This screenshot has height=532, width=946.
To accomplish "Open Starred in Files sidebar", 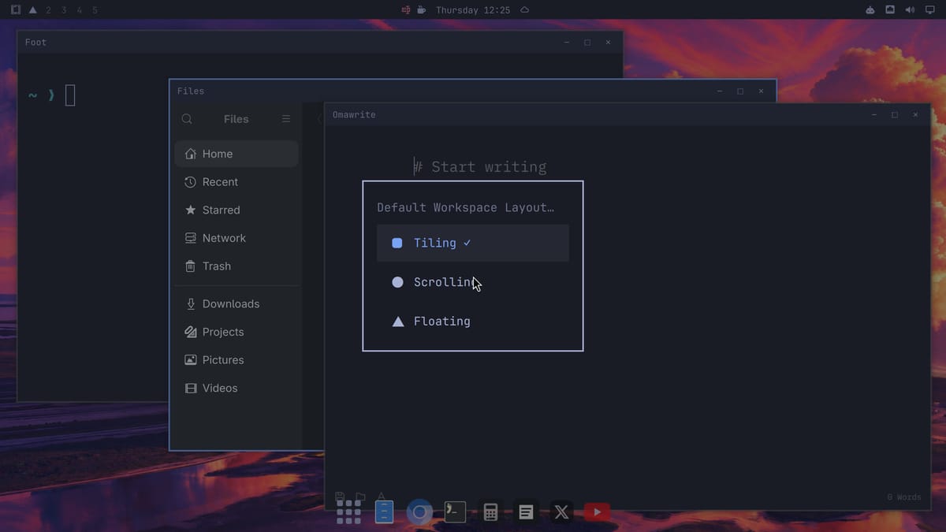I will 236,210.
